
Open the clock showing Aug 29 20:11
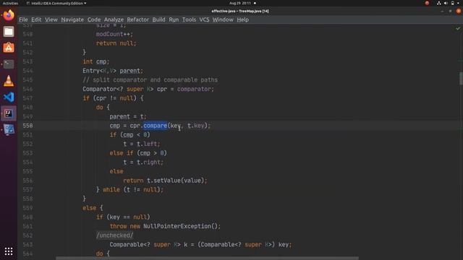(x=240, y=3)
